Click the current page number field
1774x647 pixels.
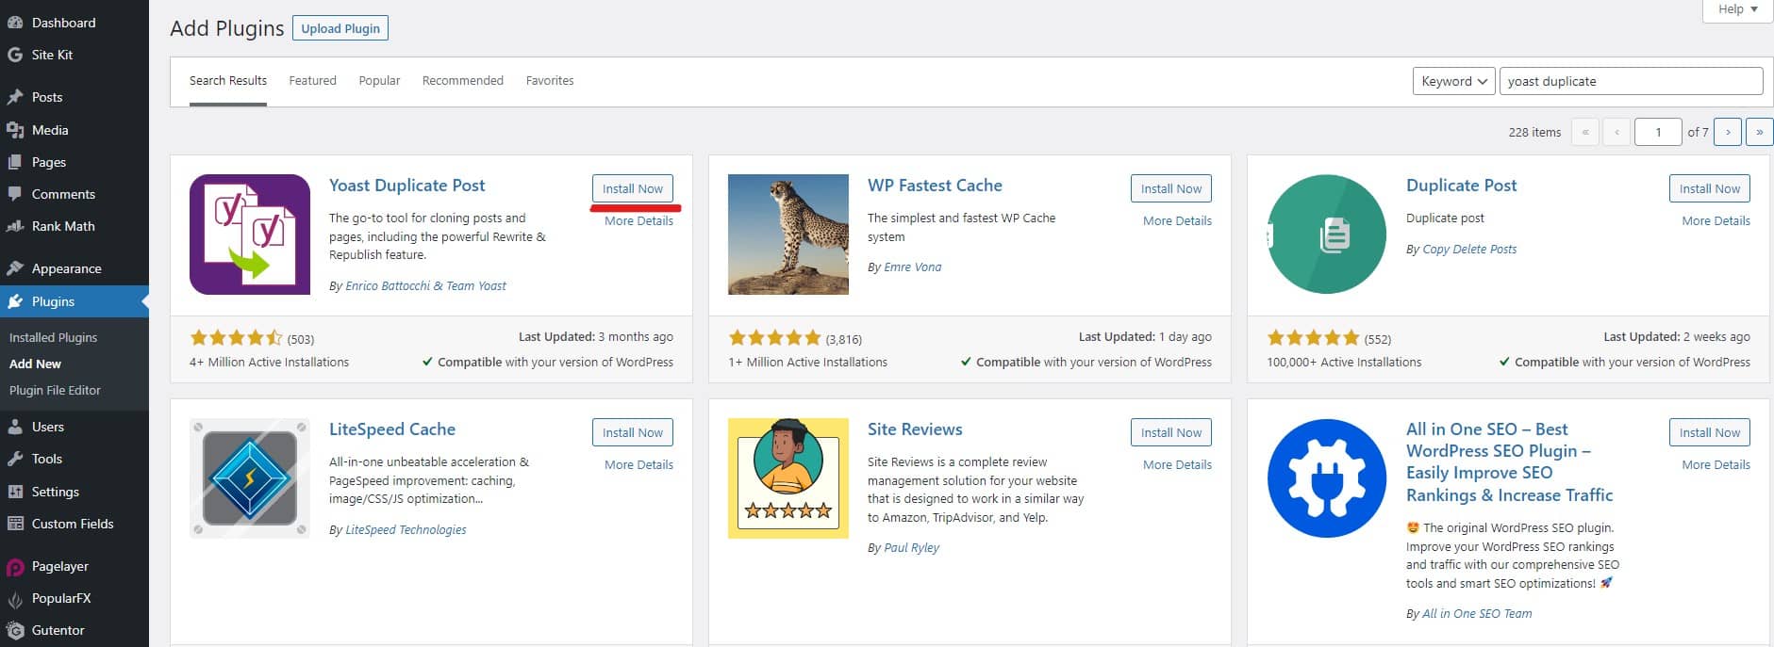click(1658, 132)
